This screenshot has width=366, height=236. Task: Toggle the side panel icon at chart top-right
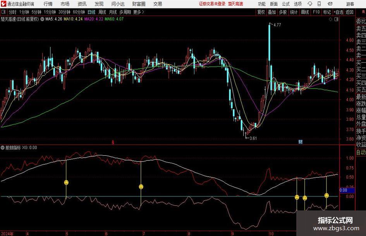[x=336, y=19]
